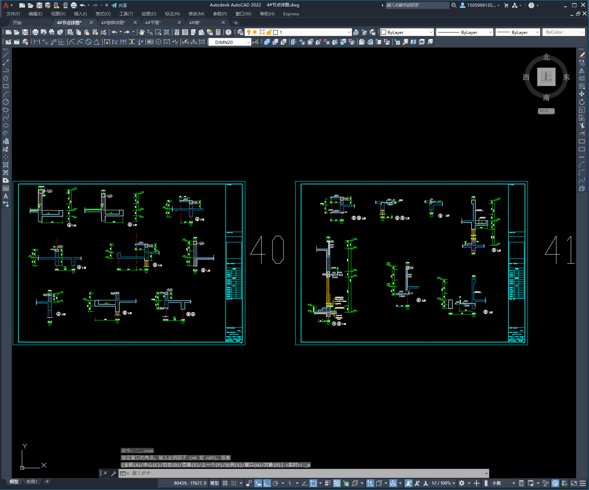
Task: Open the ByColor plot style dropdown
Action: (x=564, y=32)
